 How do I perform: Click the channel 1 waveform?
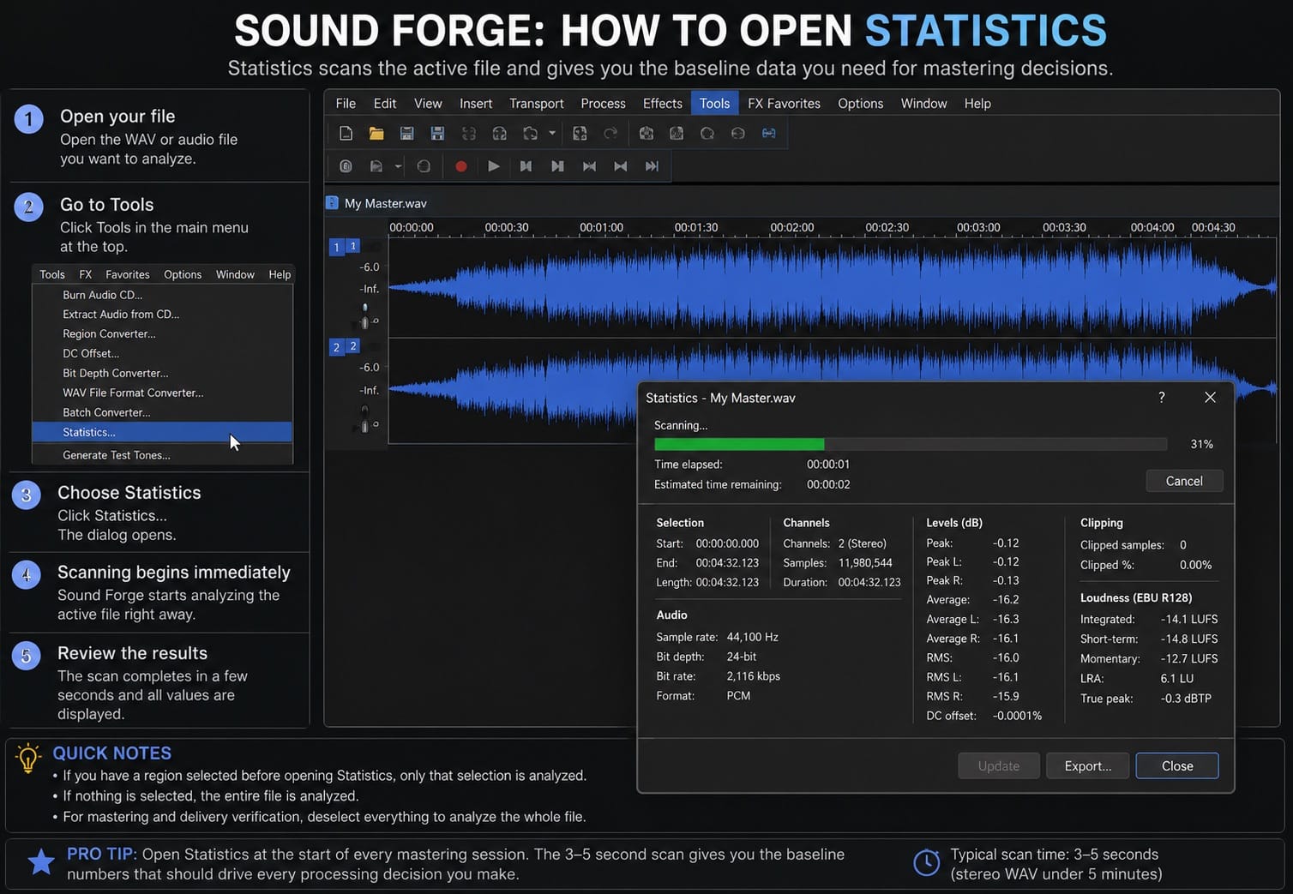pyautogui.click(x=832, y=288)
